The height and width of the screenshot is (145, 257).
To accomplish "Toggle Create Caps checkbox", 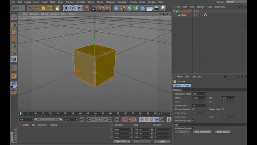I will (x=223, y=109).
